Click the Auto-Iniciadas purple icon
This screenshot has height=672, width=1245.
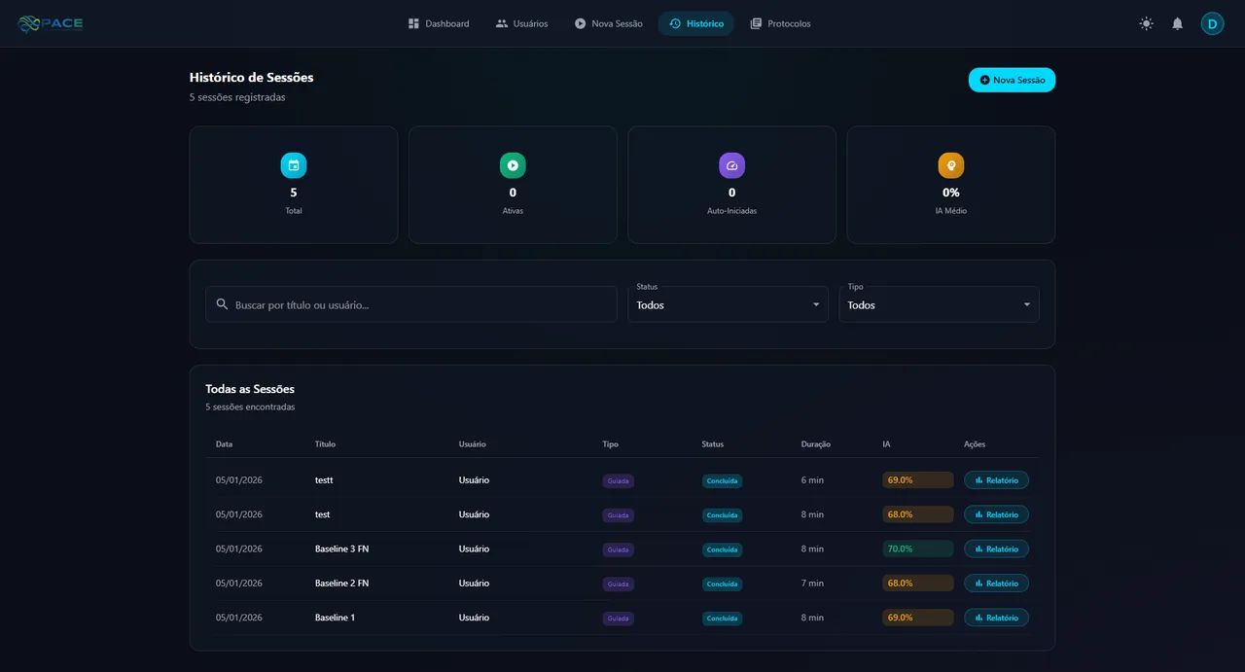(731, 165)
